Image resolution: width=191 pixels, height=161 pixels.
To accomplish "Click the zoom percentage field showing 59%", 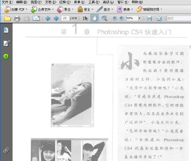I will (132, 18).
